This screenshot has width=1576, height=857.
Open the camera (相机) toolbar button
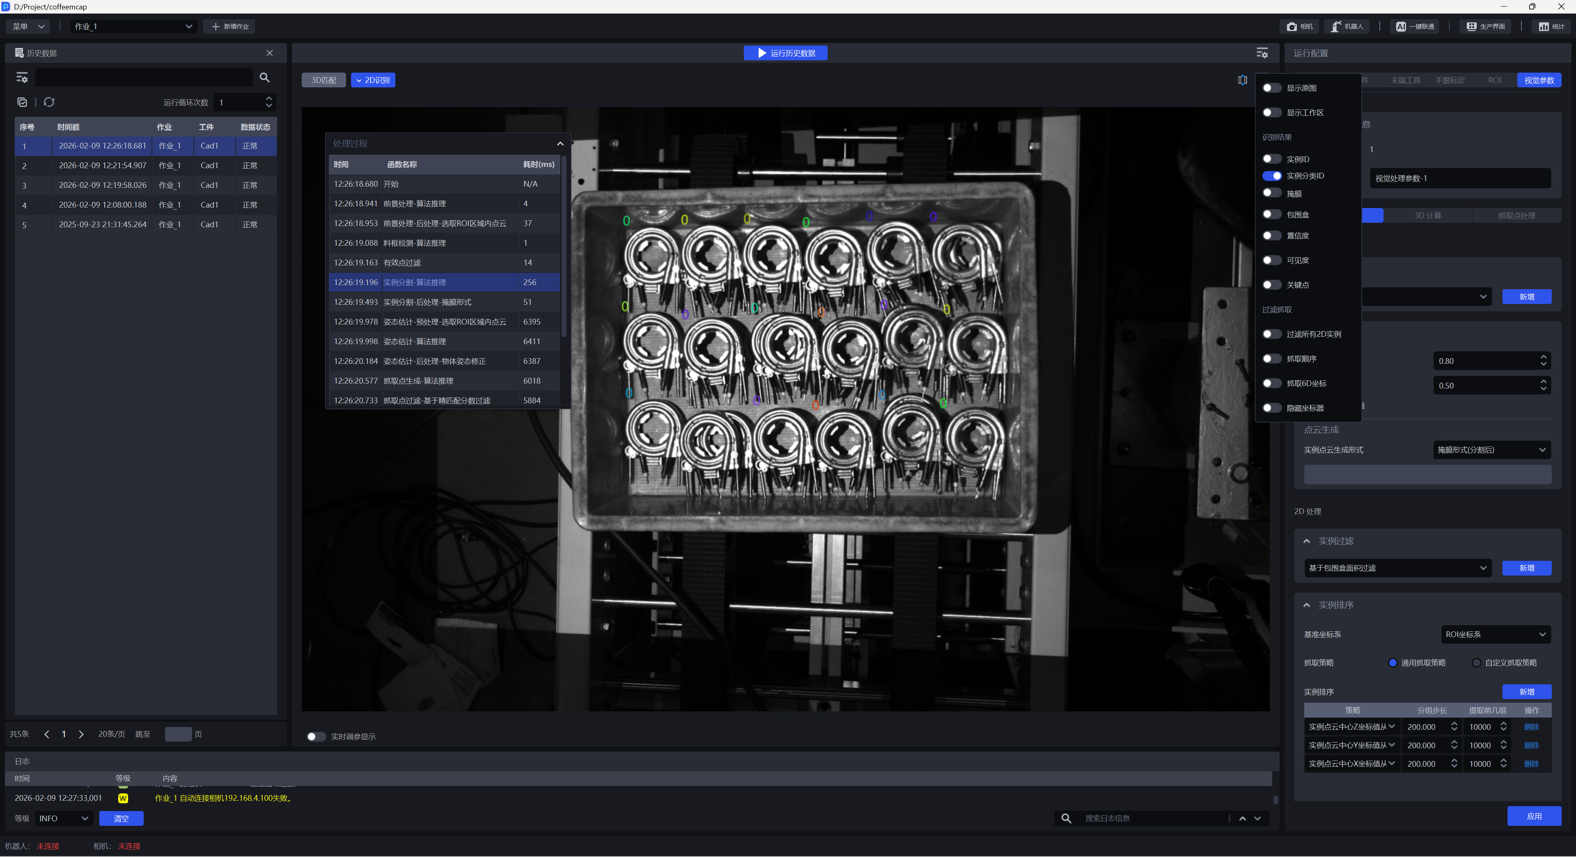tap(1299, 26)
